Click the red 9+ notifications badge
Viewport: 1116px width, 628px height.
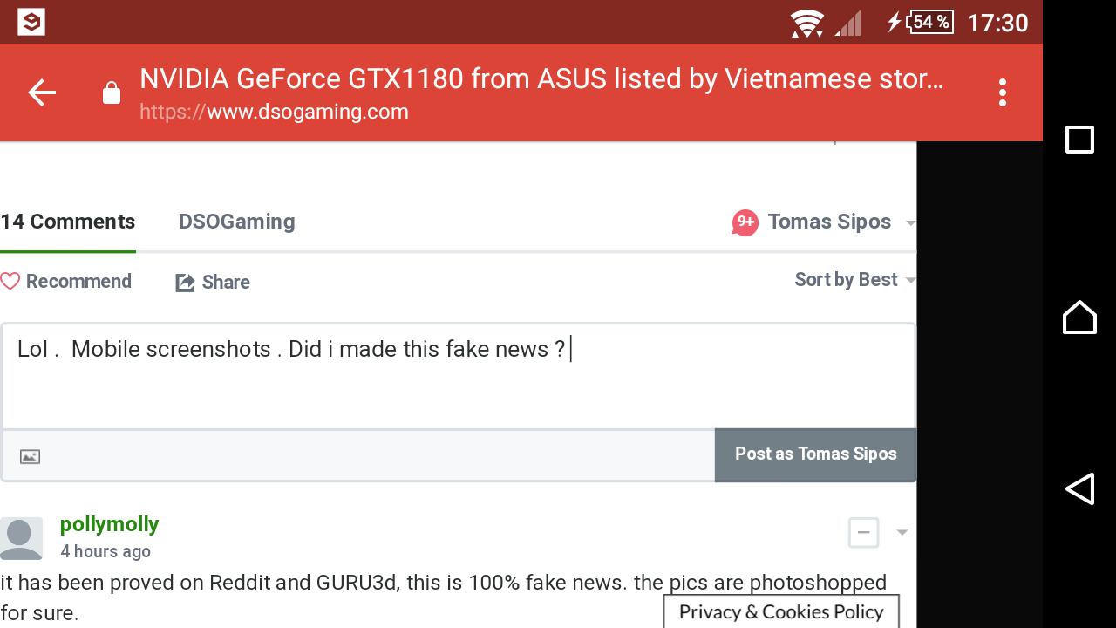point(745,222)
